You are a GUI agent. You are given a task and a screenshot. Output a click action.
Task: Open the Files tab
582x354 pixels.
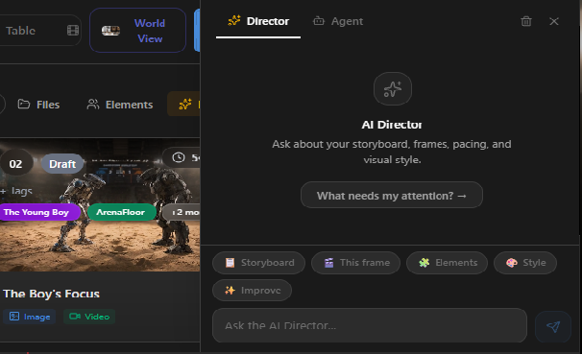(38, 105)
